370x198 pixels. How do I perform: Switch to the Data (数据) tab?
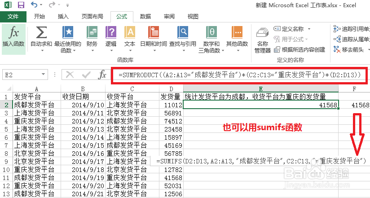tap(145, 17)
